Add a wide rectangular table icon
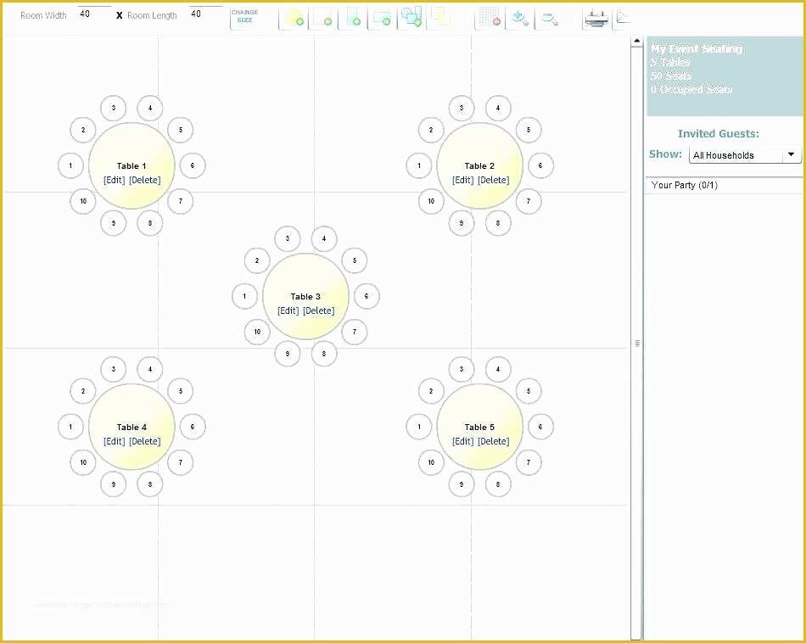Viewport: 806px width, 643px height. 382,17
